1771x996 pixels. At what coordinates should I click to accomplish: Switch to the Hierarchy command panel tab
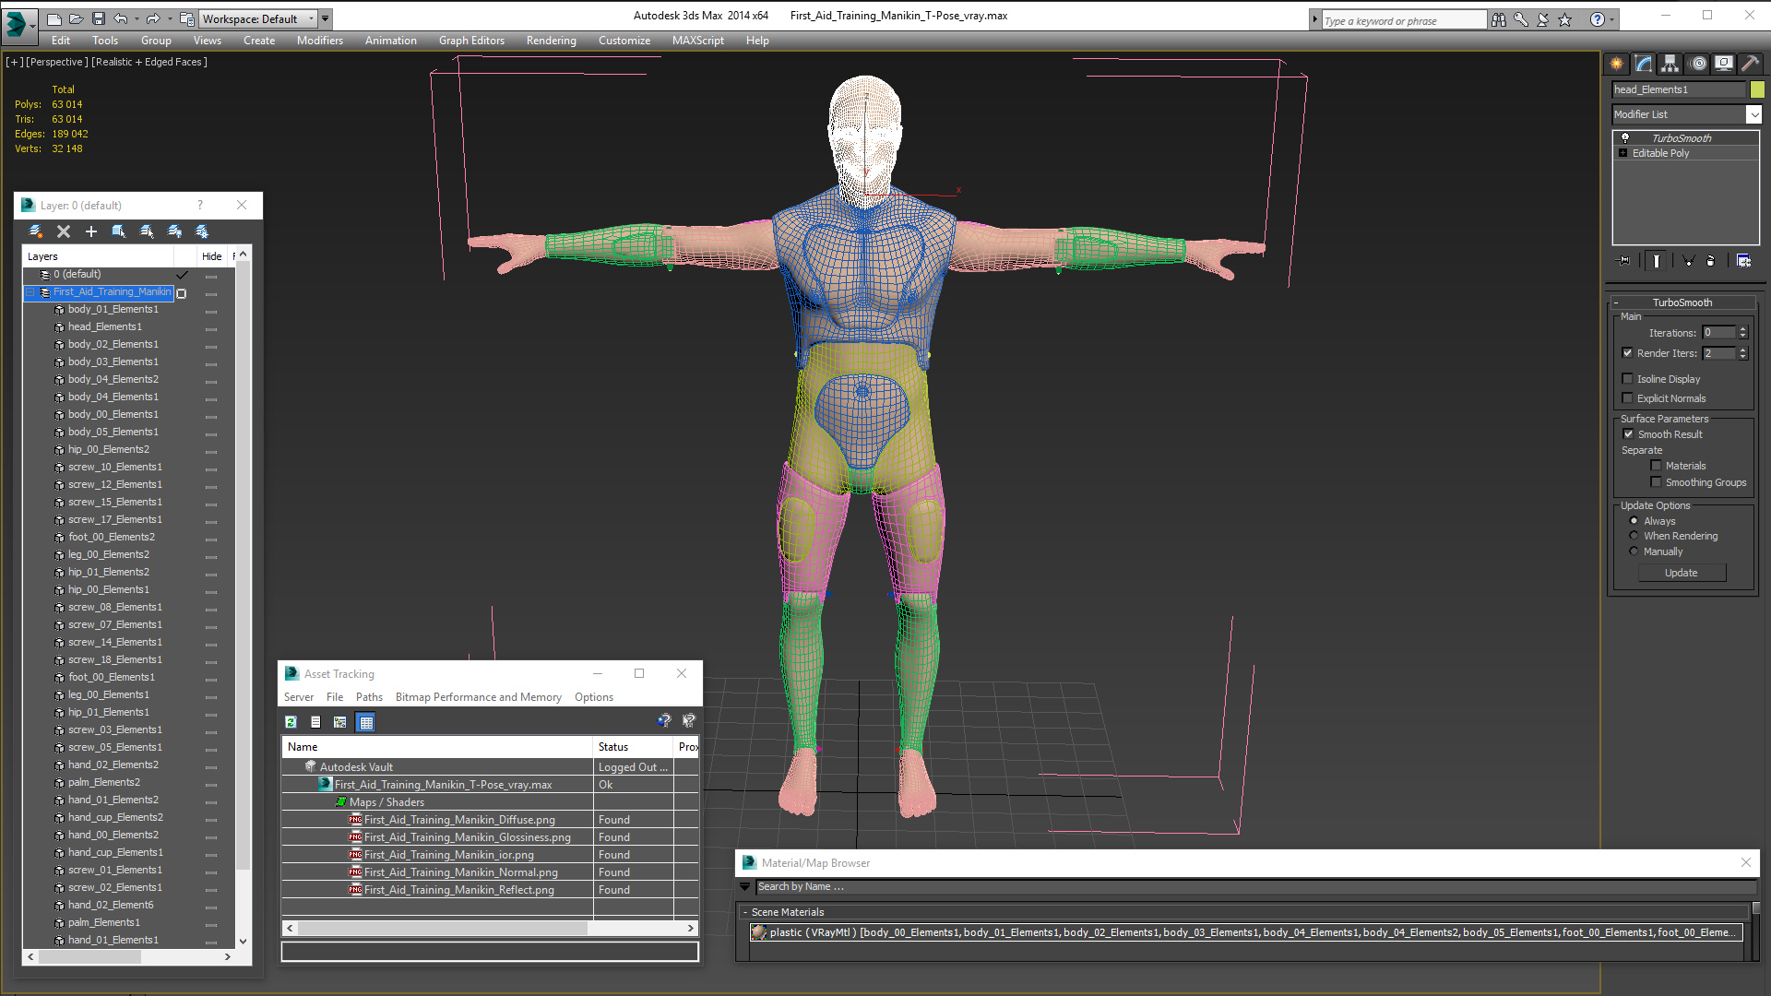point(1670,64)
